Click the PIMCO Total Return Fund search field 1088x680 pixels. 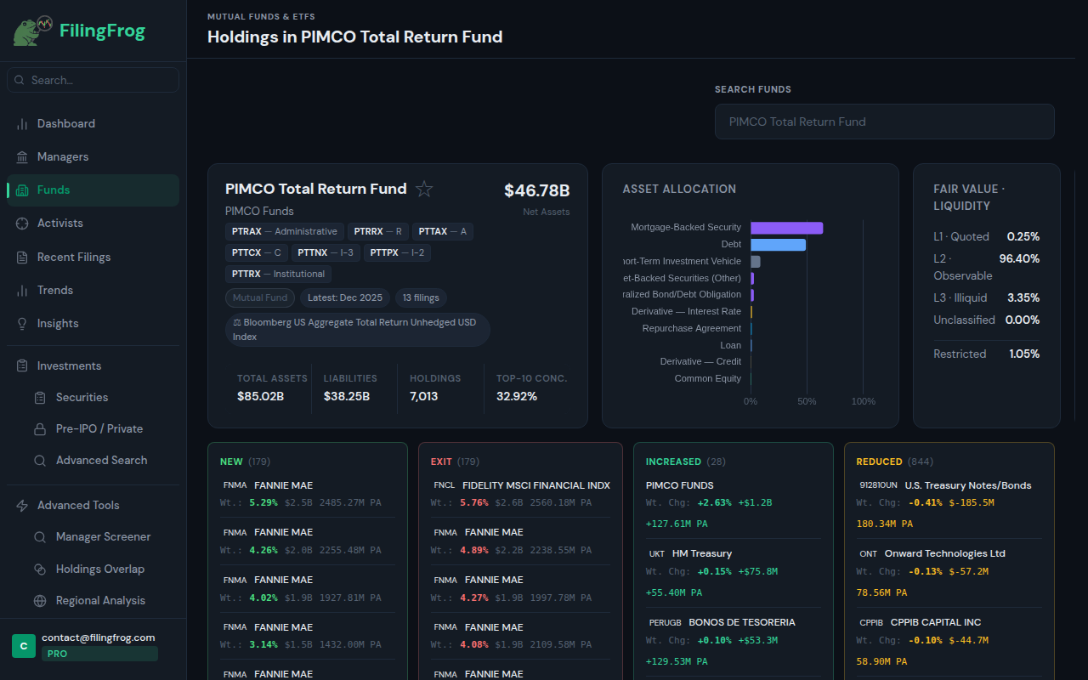tap(884, 122)
